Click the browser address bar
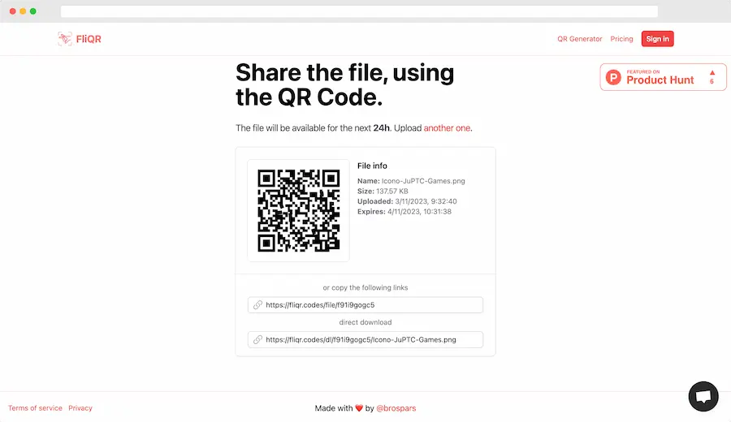 pos(359,11)
